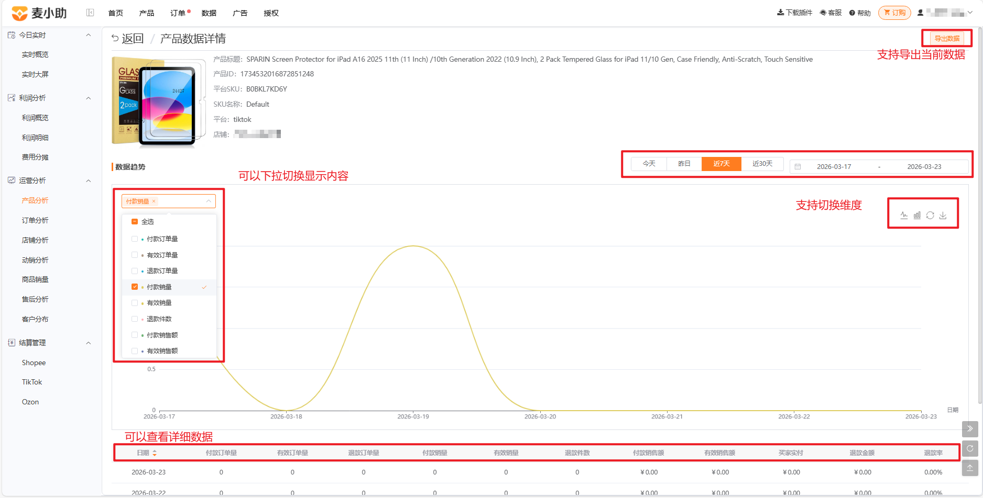
Task: Switch chart to line view icon
Action: point(904,216)
